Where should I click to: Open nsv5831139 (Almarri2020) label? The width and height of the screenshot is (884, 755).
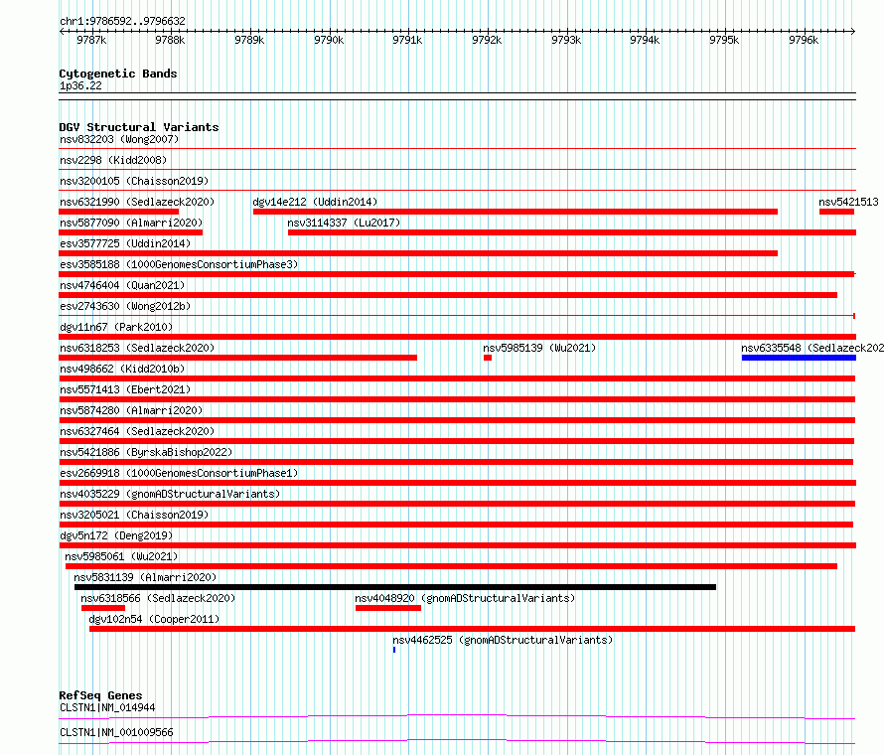pos(145,577)
